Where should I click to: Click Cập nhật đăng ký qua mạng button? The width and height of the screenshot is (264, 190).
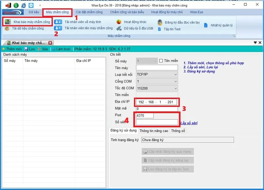click(167, 152)
